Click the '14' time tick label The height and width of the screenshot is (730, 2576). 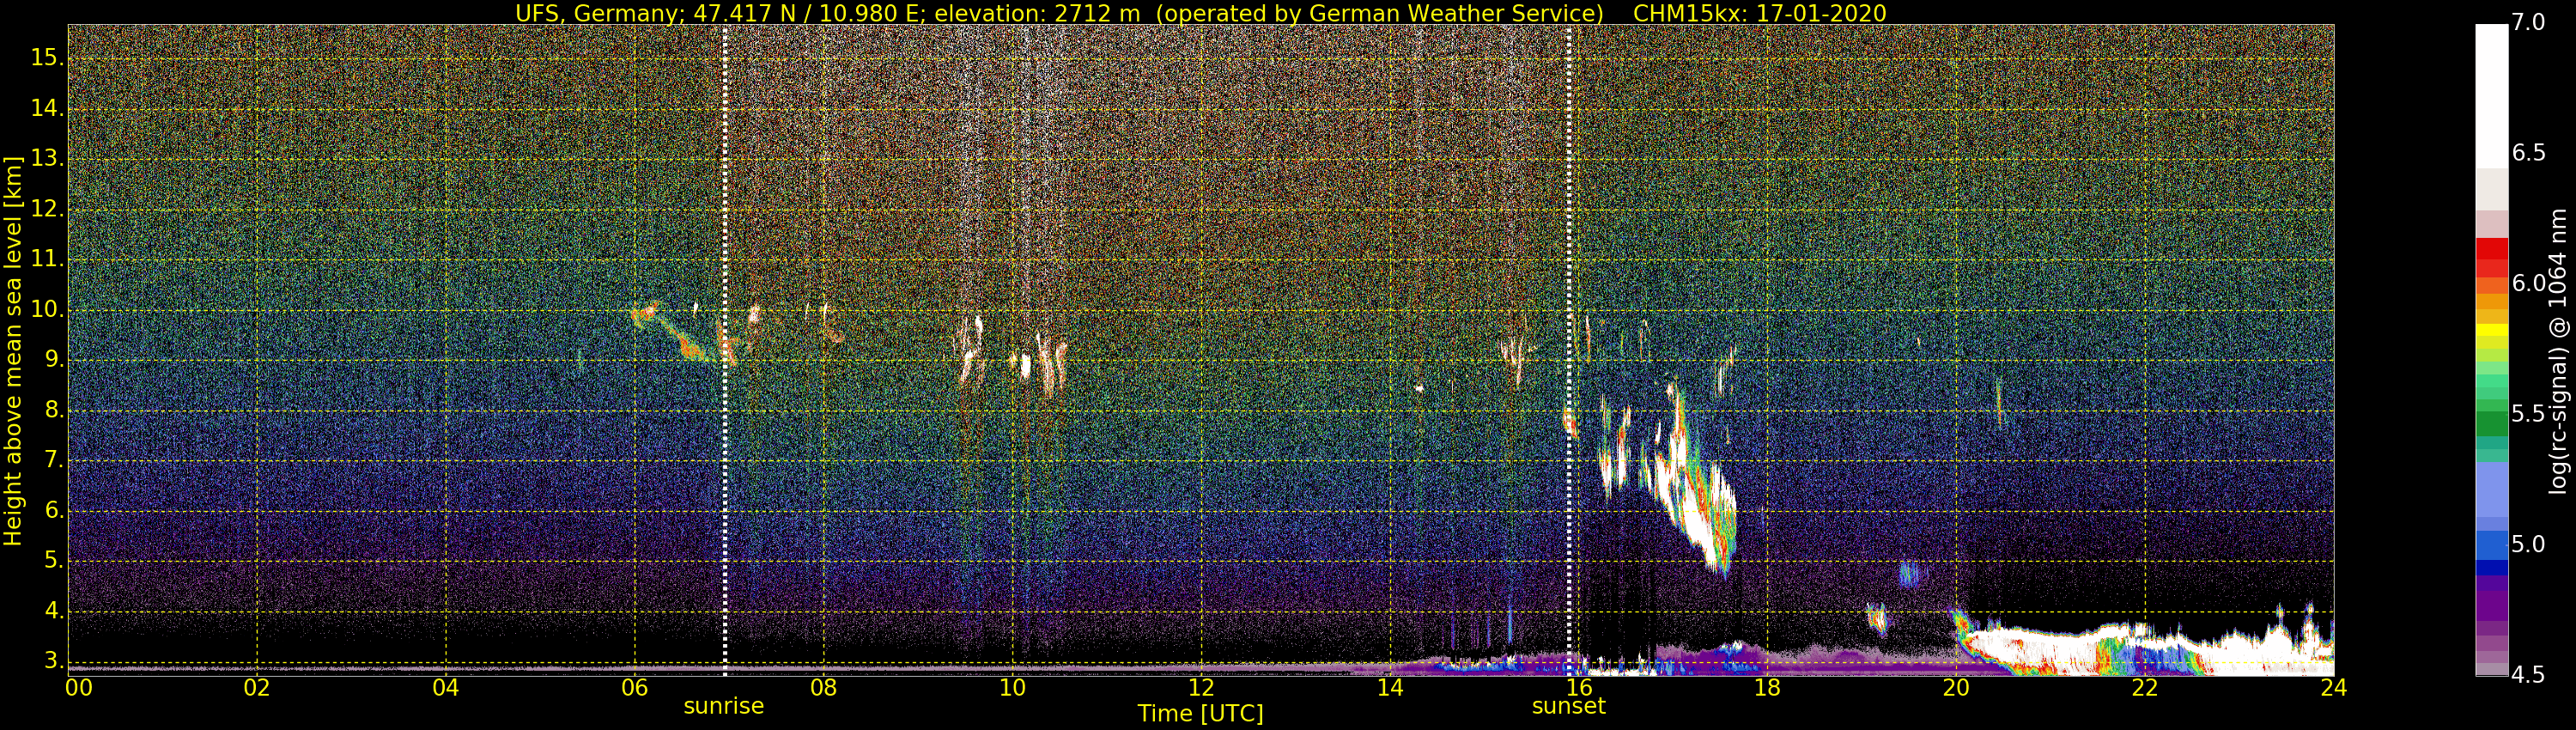1390,688
